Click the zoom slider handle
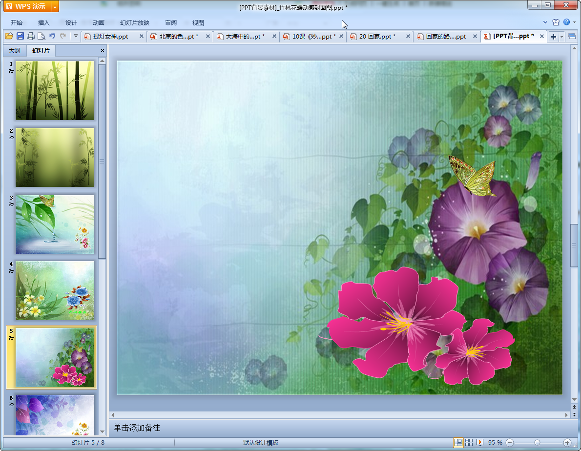Viewport: 581px width, 451px height. pos(537,442)
